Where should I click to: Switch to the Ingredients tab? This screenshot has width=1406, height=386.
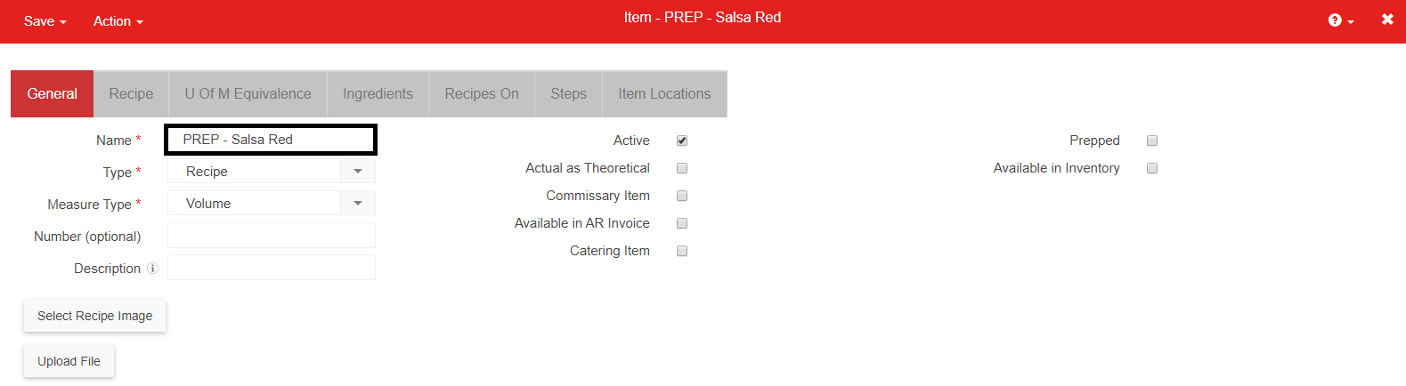click(x=378, y=94)
